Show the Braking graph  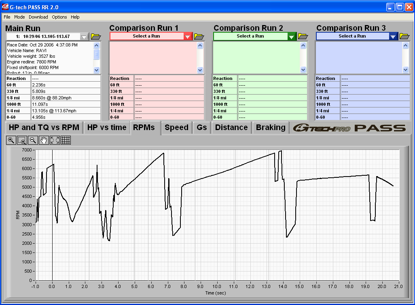[x=270, y=127]
